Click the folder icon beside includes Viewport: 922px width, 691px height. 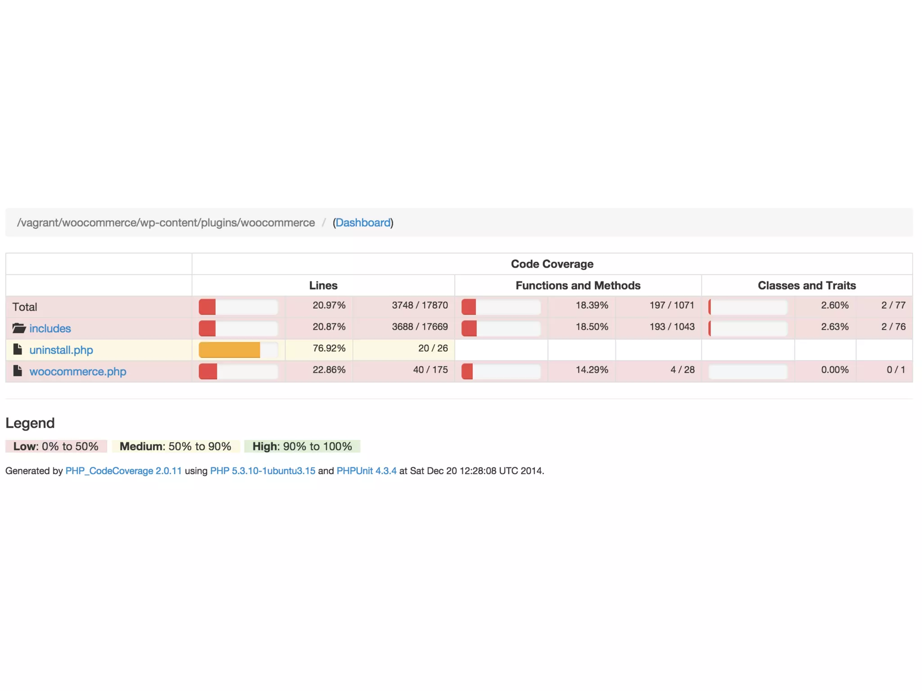click(x=19, y=328)
